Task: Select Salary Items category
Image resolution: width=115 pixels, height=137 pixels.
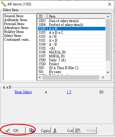Action: click(13, 36)
